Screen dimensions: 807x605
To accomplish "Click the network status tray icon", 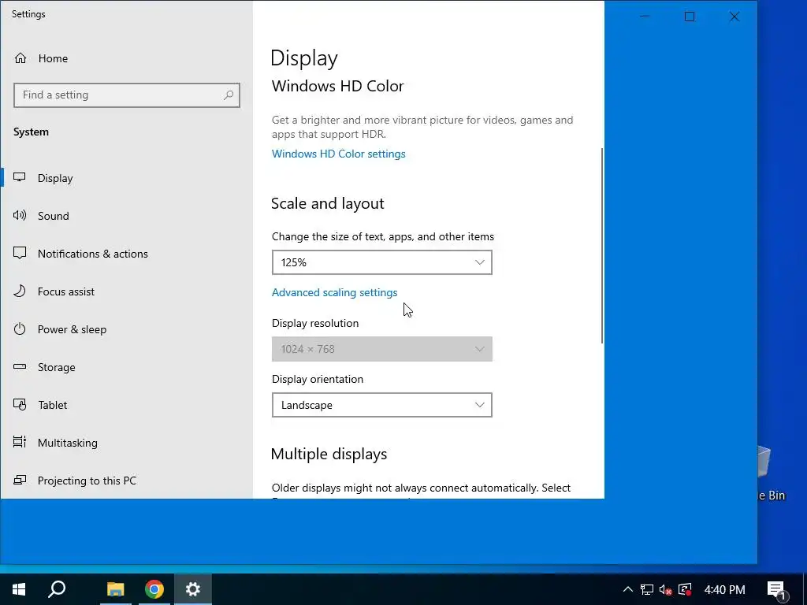I will [x=647, y=589].
